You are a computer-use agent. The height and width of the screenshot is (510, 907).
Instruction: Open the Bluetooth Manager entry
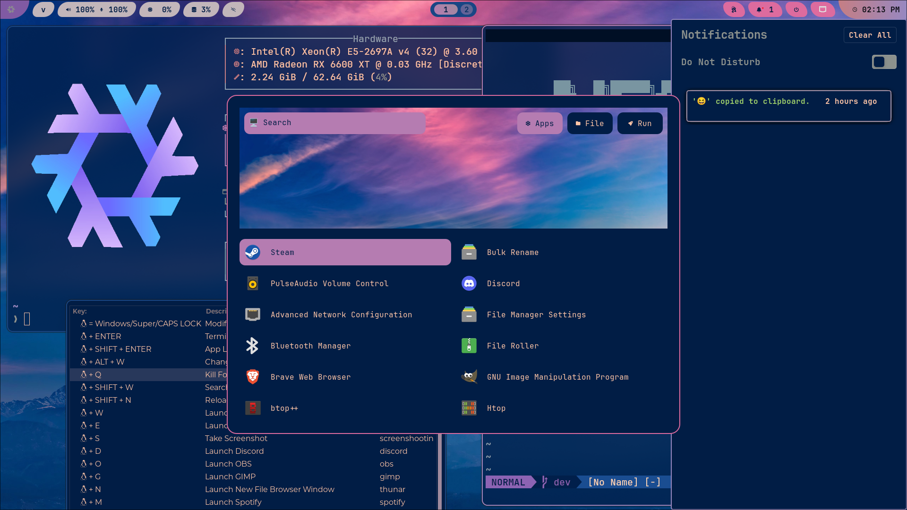(311, 346)
